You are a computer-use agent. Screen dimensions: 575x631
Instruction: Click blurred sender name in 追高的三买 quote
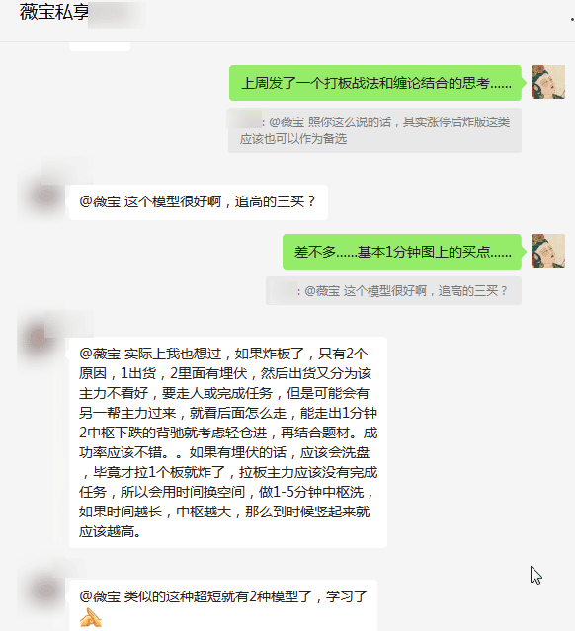click(283, 292)
